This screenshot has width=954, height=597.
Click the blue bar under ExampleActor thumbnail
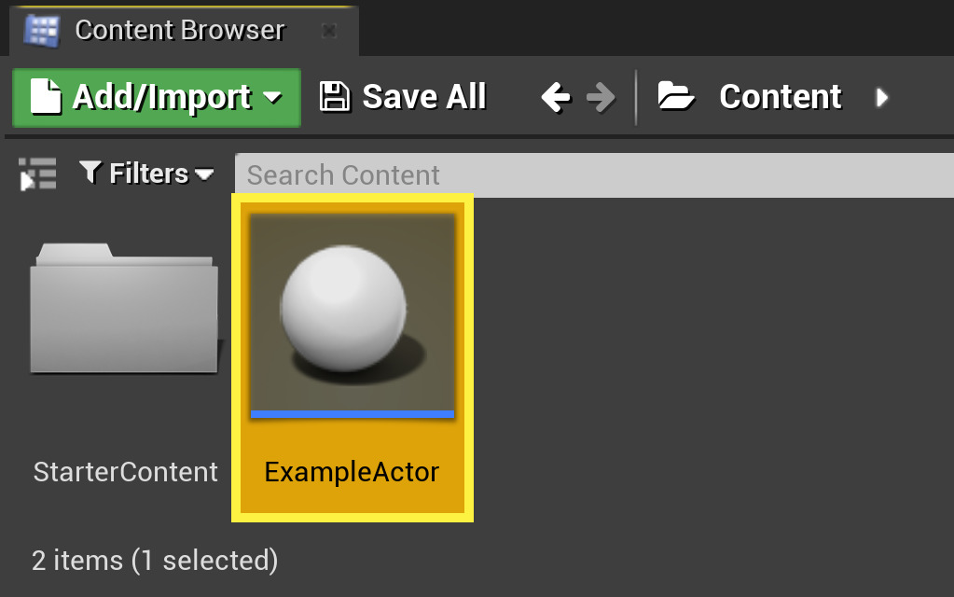[352, 411]
